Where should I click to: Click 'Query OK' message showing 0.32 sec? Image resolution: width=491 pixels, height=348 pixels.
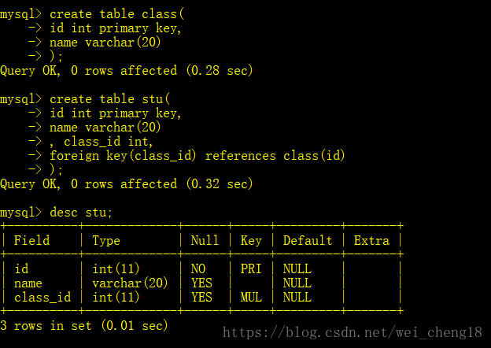point(127,184)
